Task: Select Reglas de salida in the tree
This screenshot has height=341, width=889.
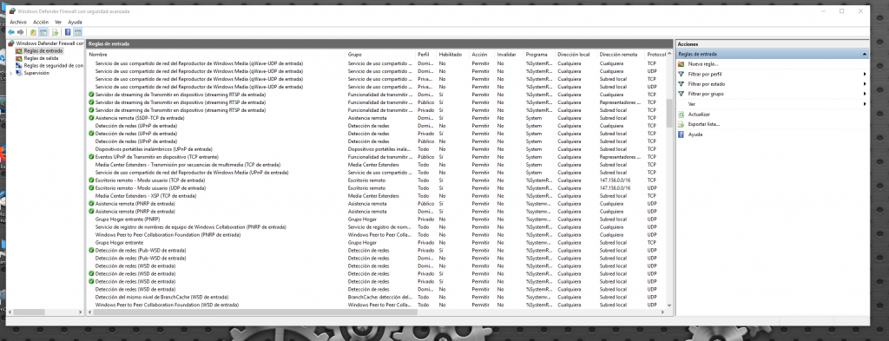Action: tap(40, 58)
